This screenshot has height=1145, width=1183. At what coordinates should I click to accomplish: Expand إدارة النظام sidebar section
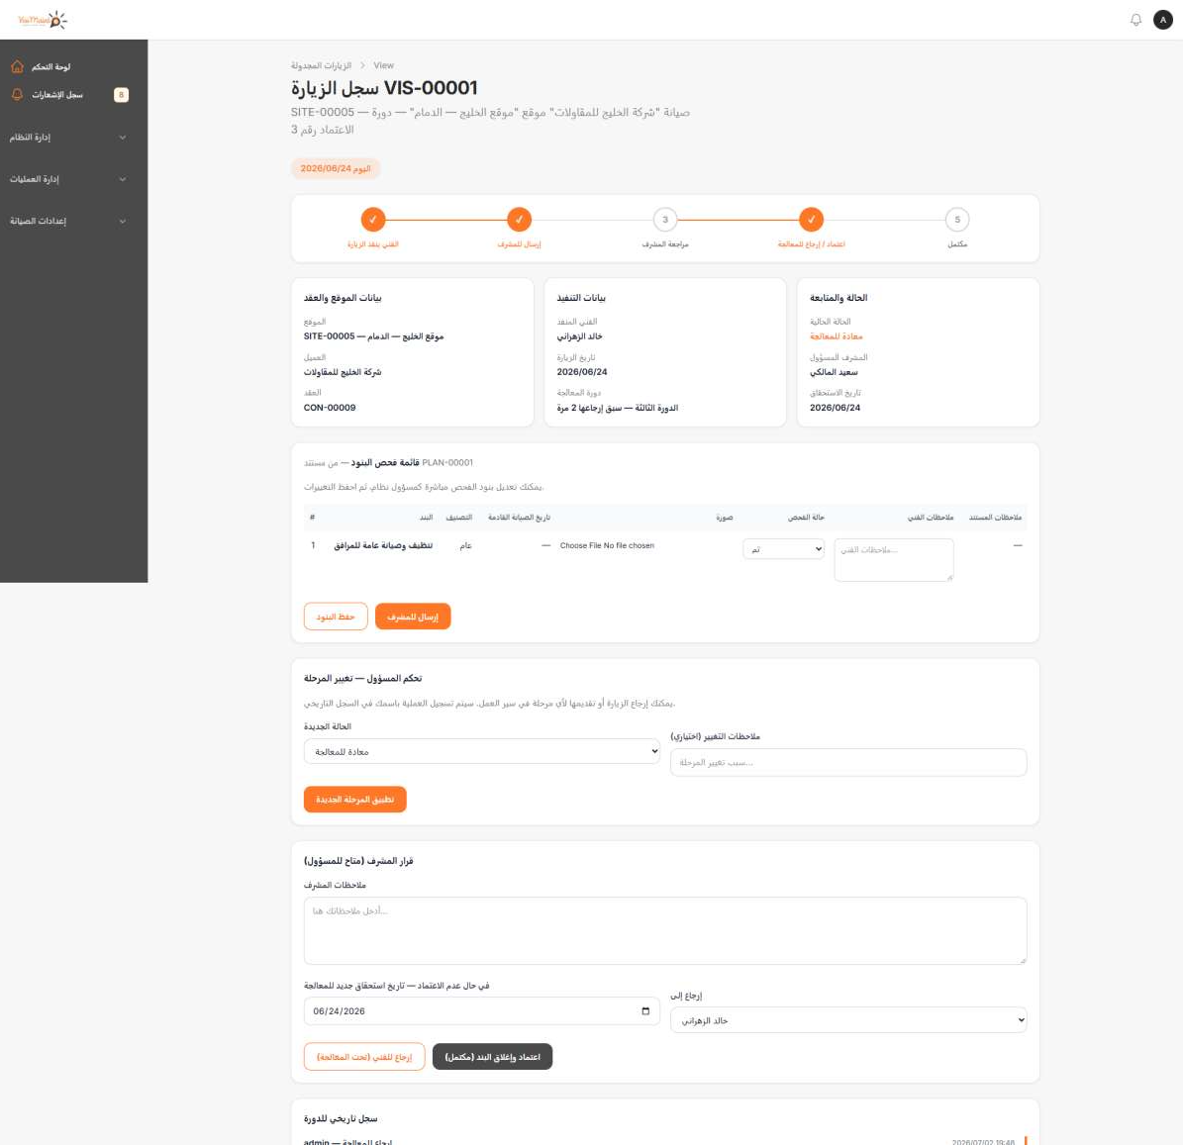(68, 138)
